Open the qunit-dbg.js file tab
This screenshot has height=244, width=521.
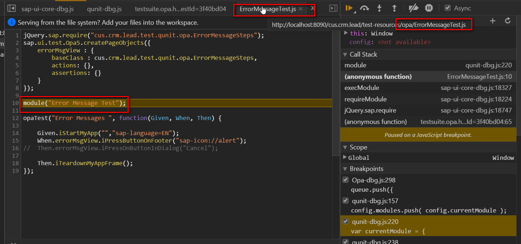pos(104,9)
